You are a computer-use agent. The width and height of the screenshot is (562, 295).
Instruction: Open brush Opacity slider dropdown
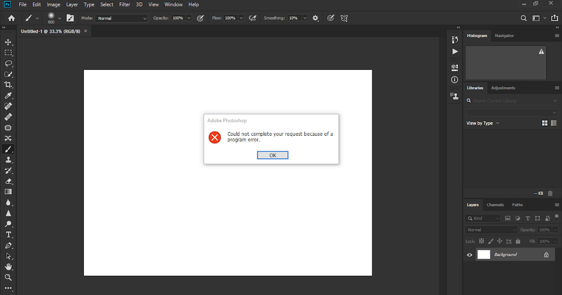tap(189, 18)
